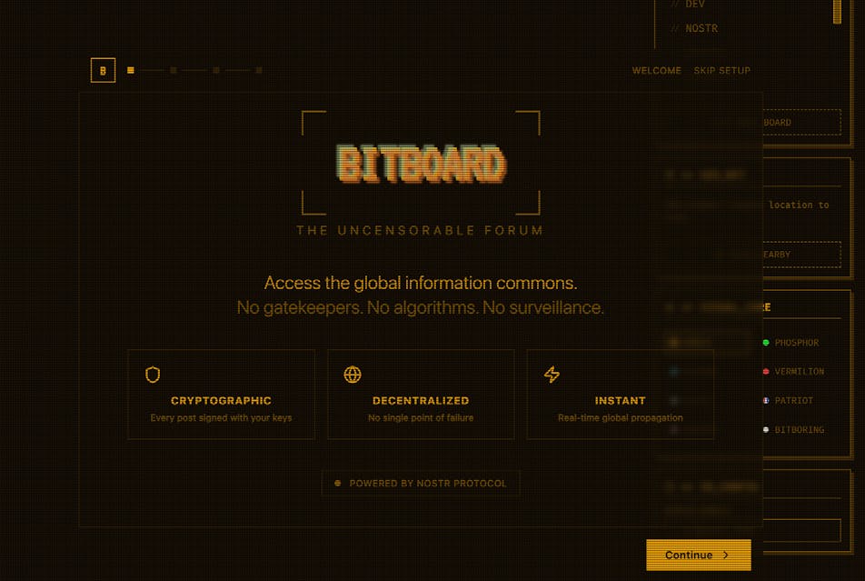
Task: Jump to the second onboarding step indicator
Action: pos(174,70)
